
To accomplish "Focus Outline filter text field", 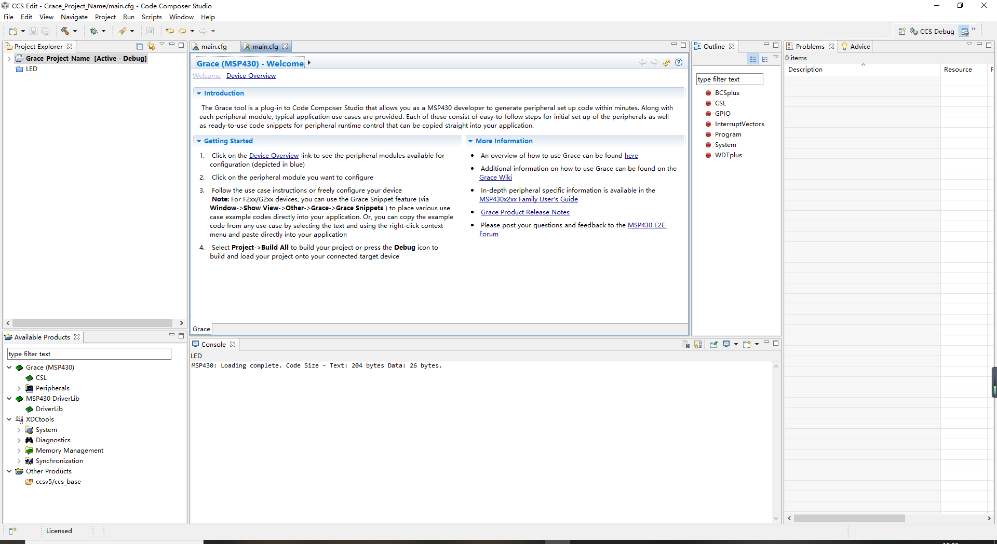I will click(x=730, y=79).
